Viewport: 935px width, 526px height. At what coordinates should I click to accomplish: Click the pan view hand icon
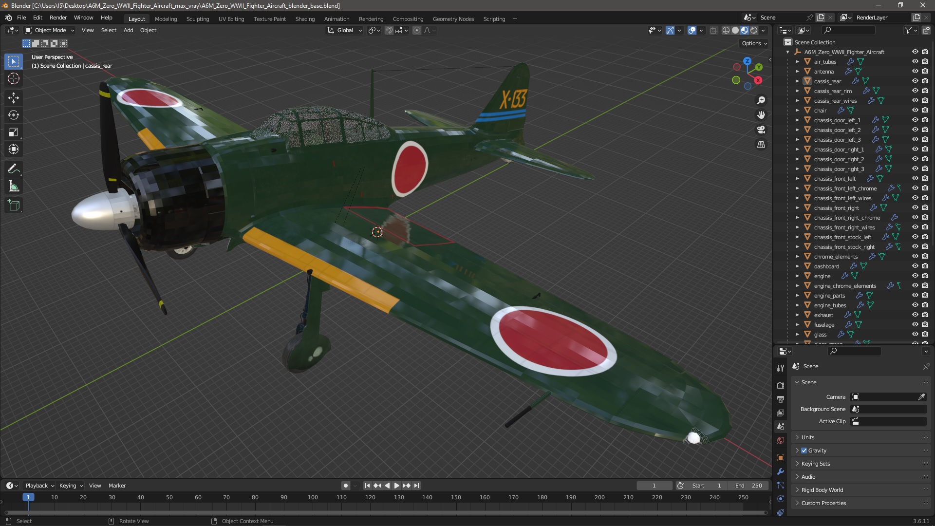coord(761,115)
